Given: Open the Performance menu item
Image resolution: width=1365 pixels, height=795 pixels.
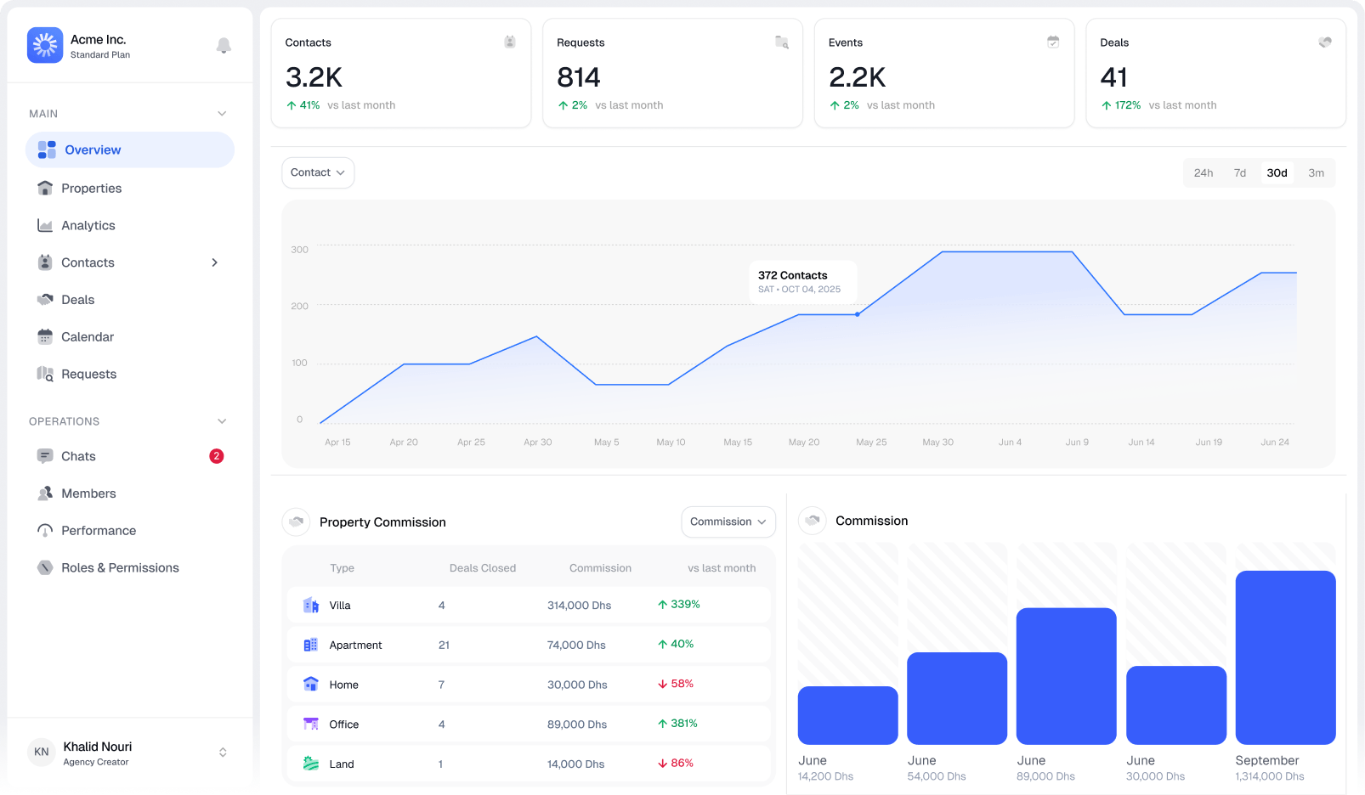Looking at the screenshot, I should click(x=98, y=531).
